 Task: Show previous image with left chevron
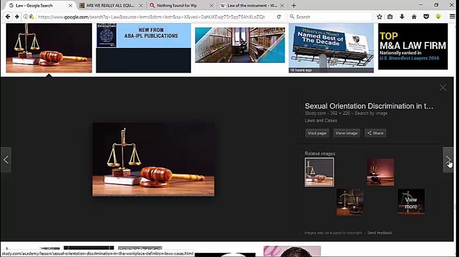click(6, 160)
